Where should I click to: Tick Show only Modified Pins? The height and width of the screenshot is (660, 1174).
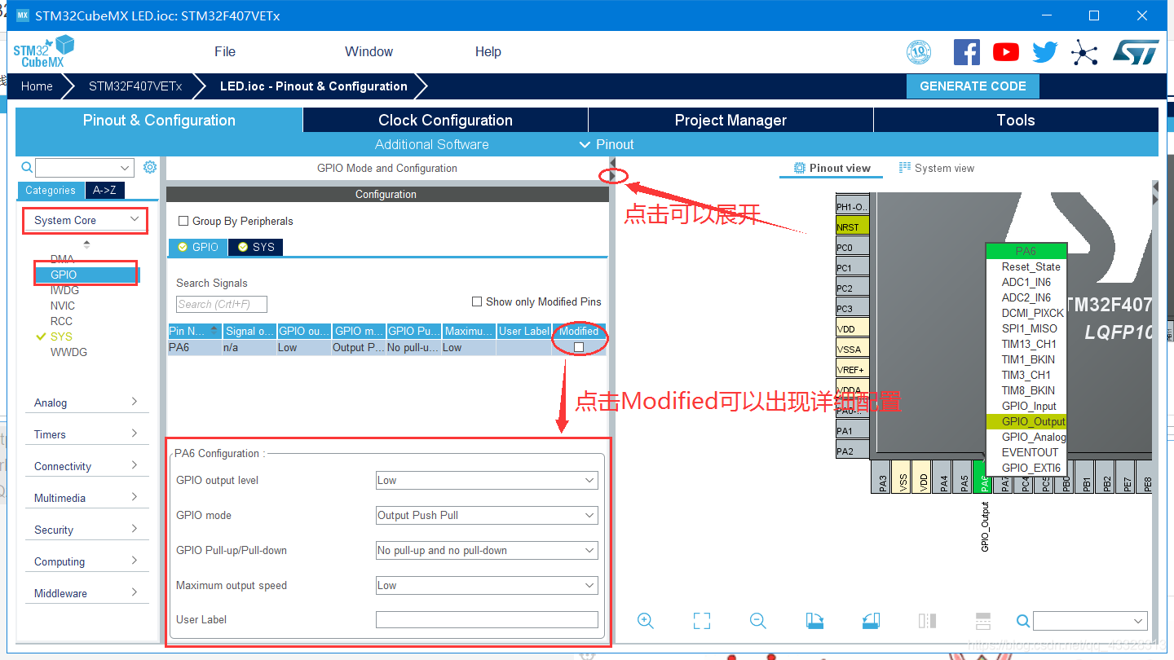pyautogui.click(x=477, y=301)
